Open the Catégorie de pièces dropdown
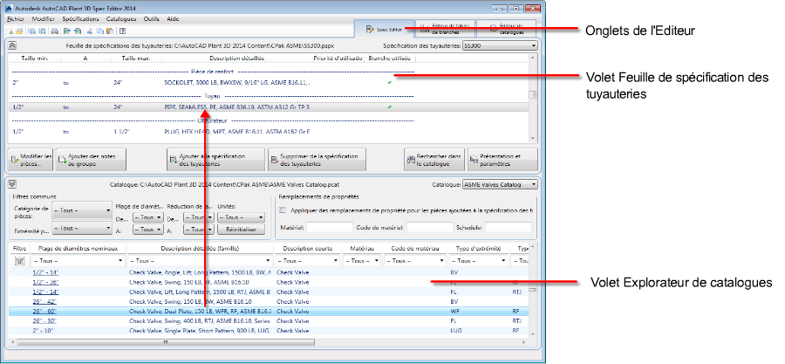This screenshot has height=364, width=785. pos(82,210)
